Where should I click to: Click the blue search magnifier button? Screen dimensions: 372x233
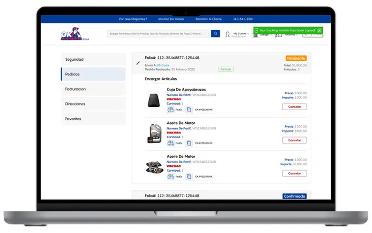click(215, 34)
